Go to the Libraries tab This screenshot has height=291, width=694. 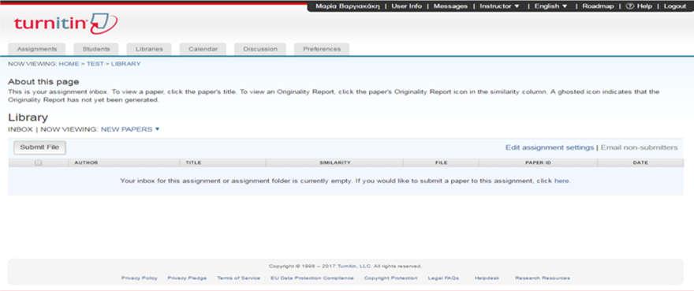click(x=149, y=49)
